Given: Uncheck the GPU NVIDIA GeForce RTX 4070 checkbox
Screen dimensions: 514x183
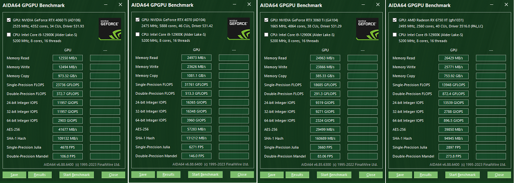Looking at the screenshot, I should tap(138, 20).
